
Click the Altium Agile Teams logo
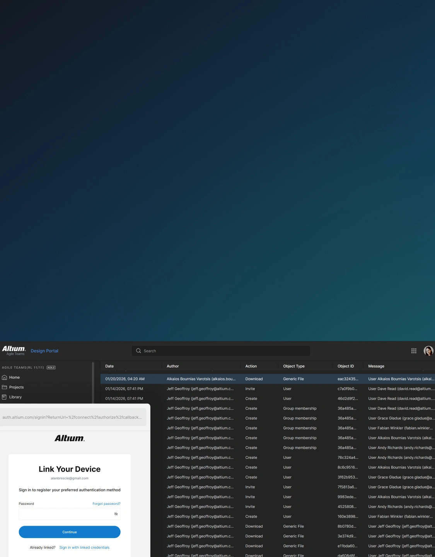(14, 350)
